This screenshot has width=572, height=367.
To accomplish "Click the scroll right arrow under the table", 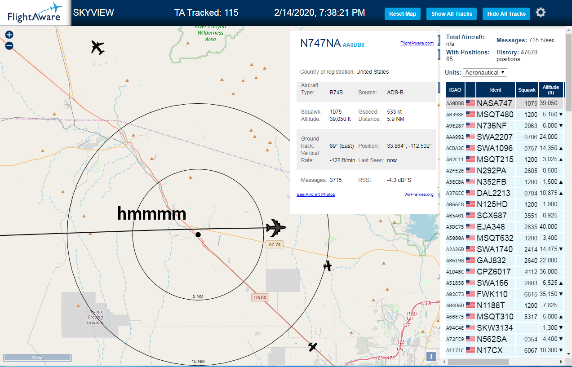I will (x=560, y=362).
